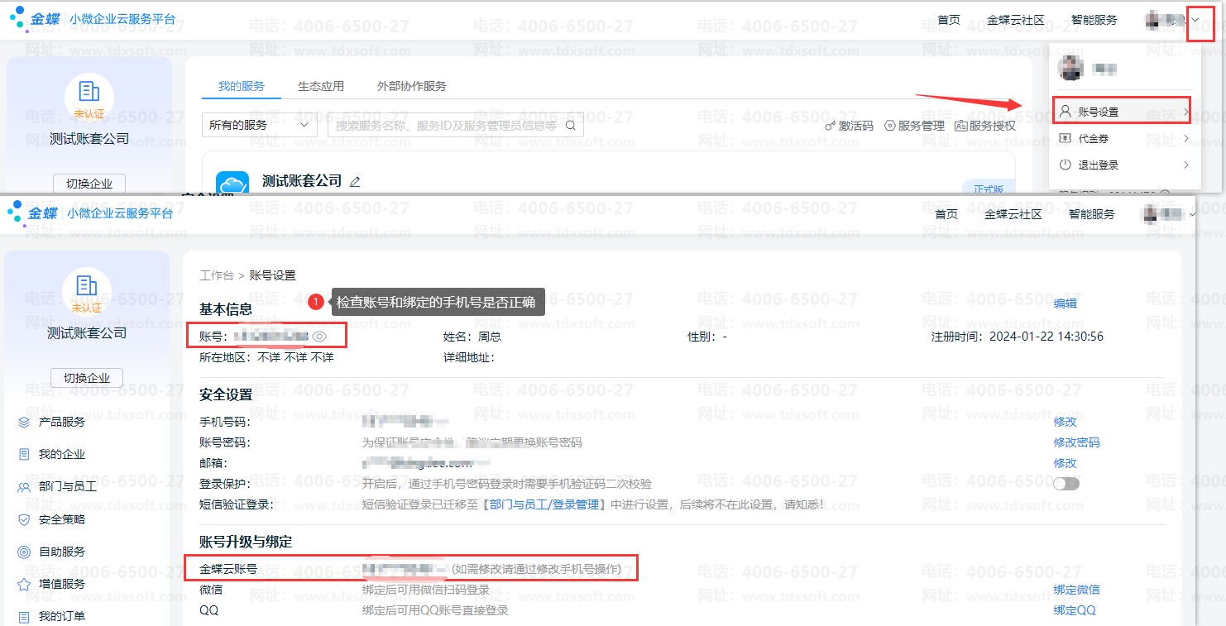Expand the user menu arrow at top right
Image resolution: width=1226 pixels, height=626 pixels.
[1200, 20]
